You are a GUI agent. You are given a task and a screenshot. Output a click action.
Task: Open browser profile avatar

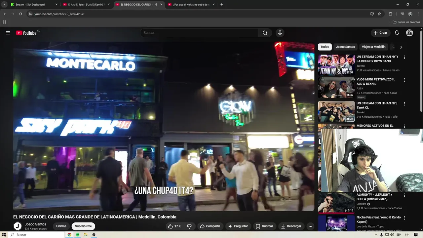(410, 14)
